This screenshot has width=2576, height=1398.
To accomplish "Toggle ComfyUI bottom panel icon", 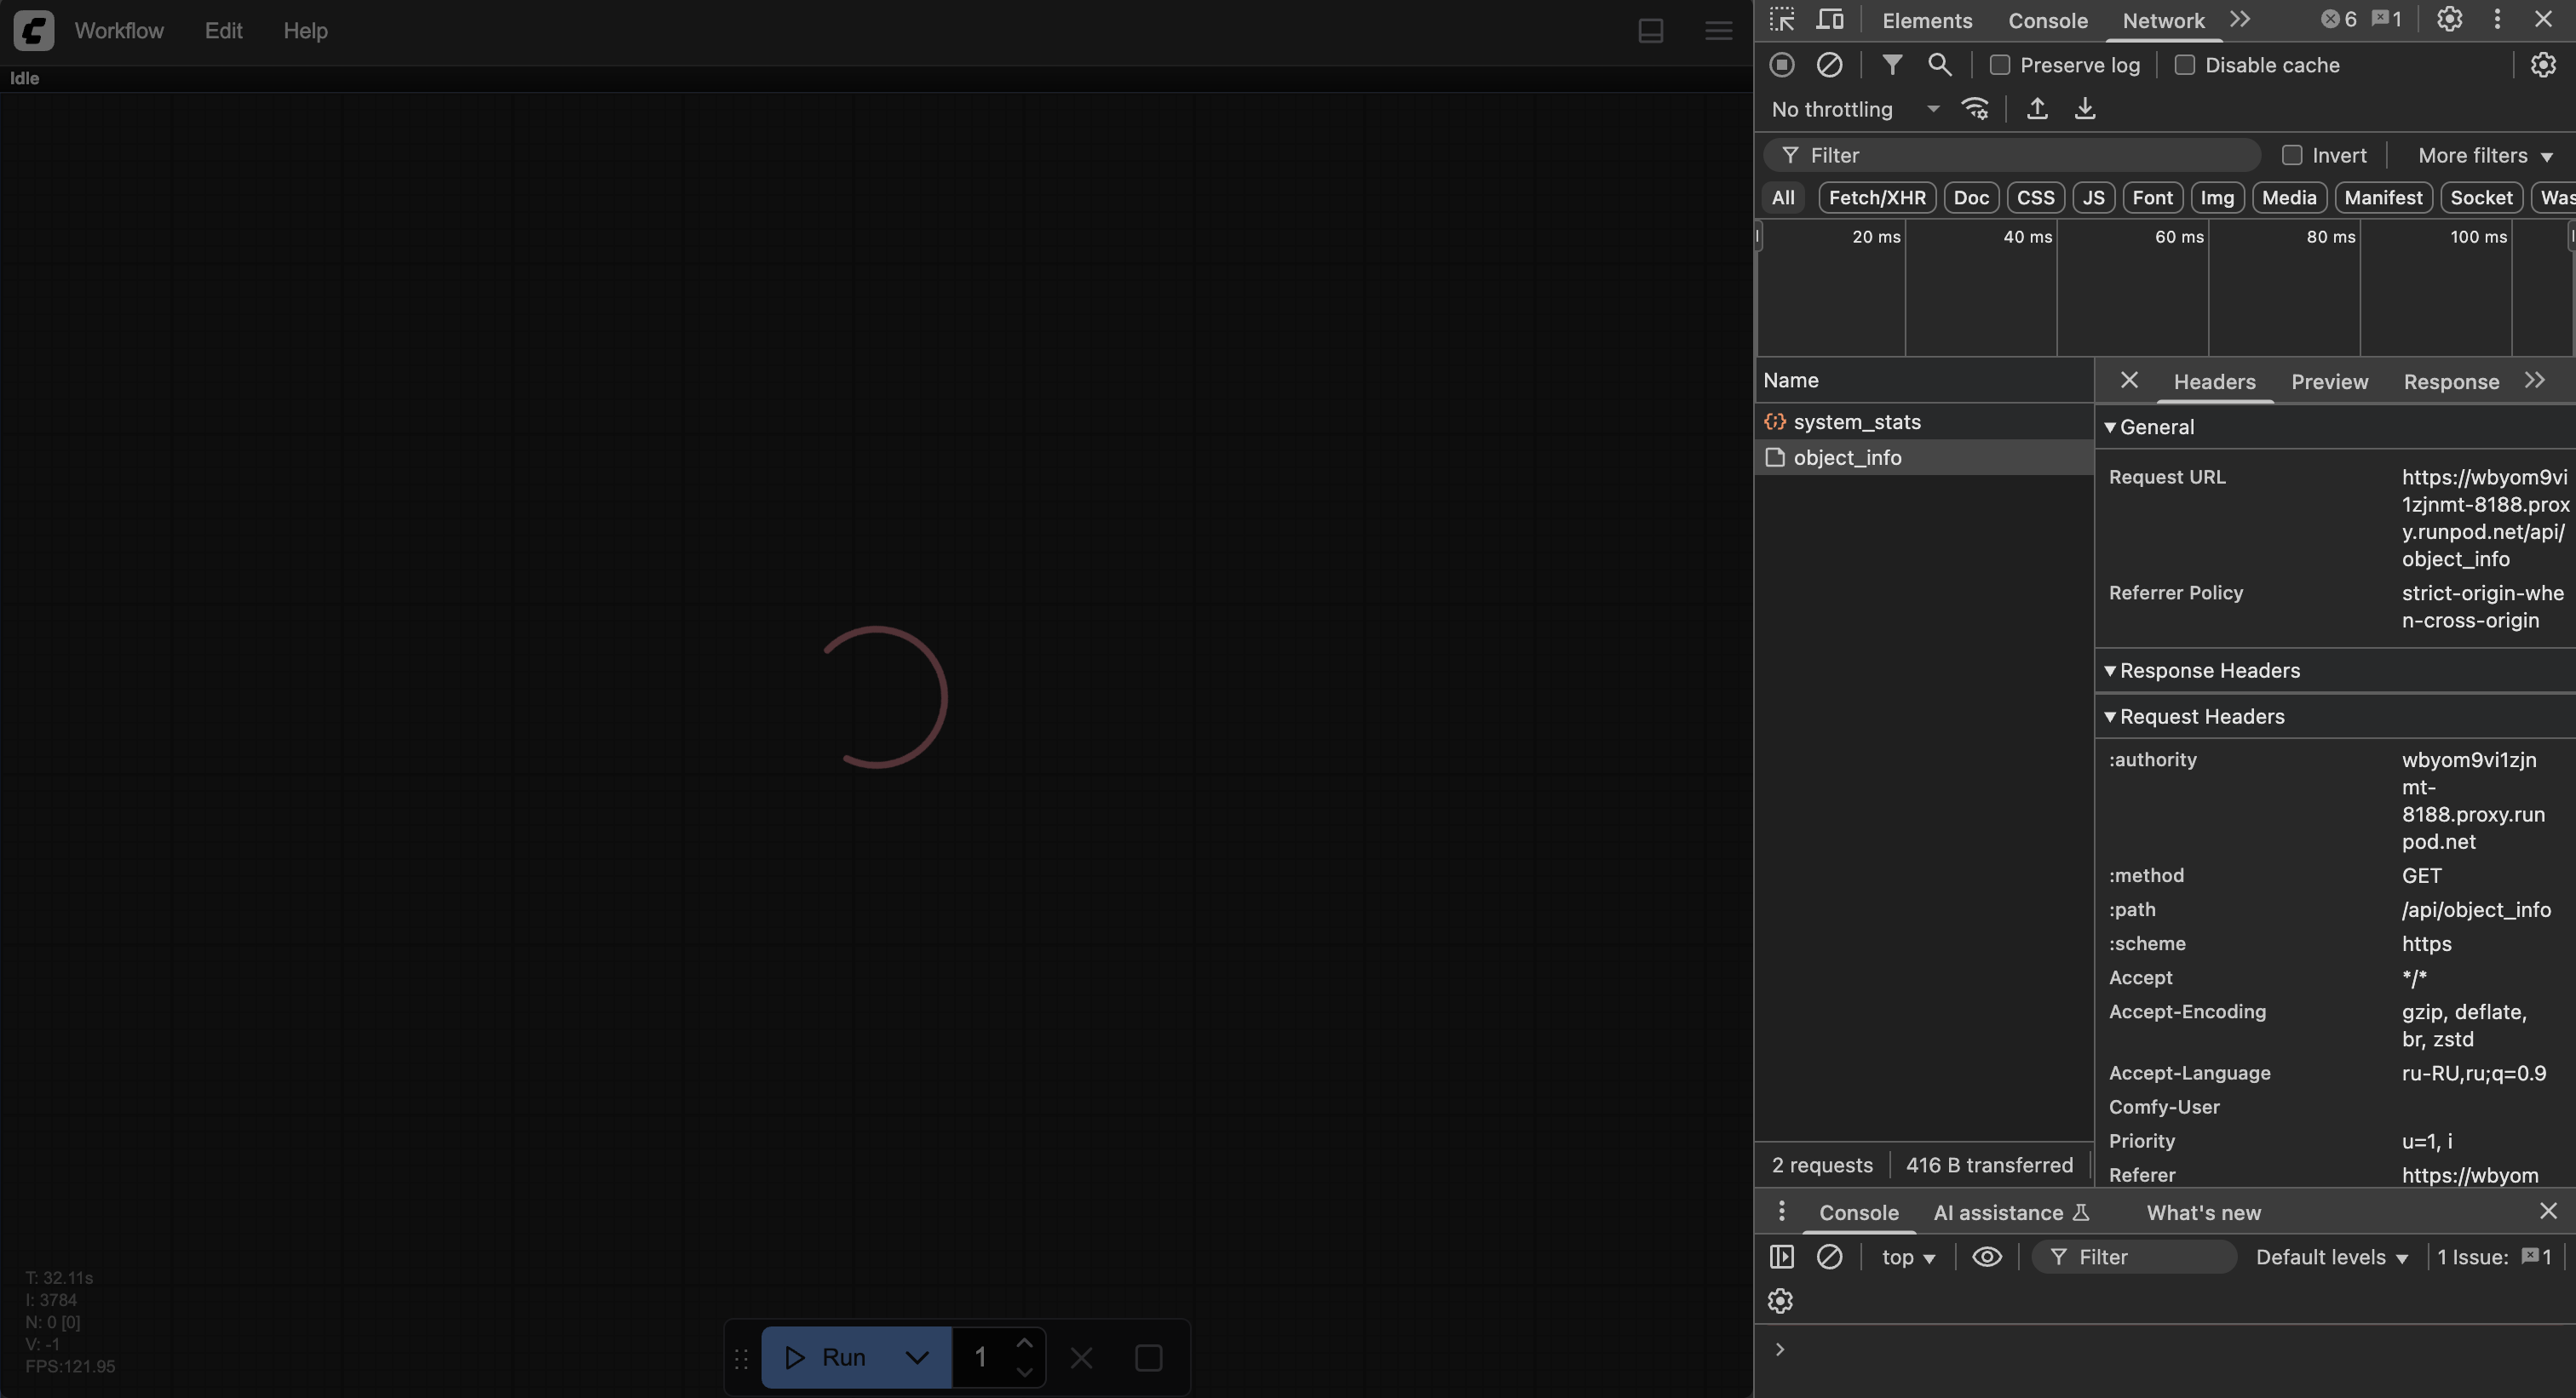I will pyautogui.click(x=1651, y=31).
